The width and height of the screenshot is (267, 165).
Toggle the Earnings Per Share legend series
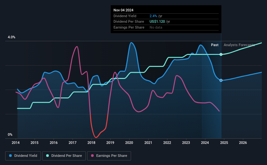coord(109,156)
